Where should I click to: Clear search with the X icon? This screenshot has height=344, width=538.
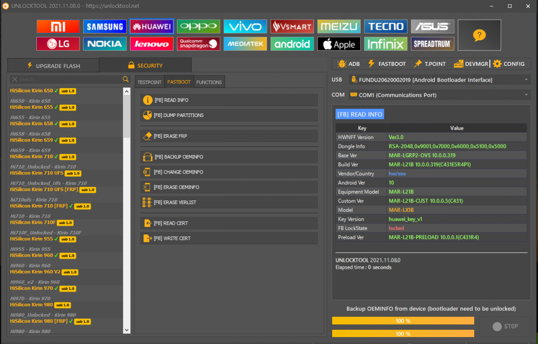[x=14, y=79]
